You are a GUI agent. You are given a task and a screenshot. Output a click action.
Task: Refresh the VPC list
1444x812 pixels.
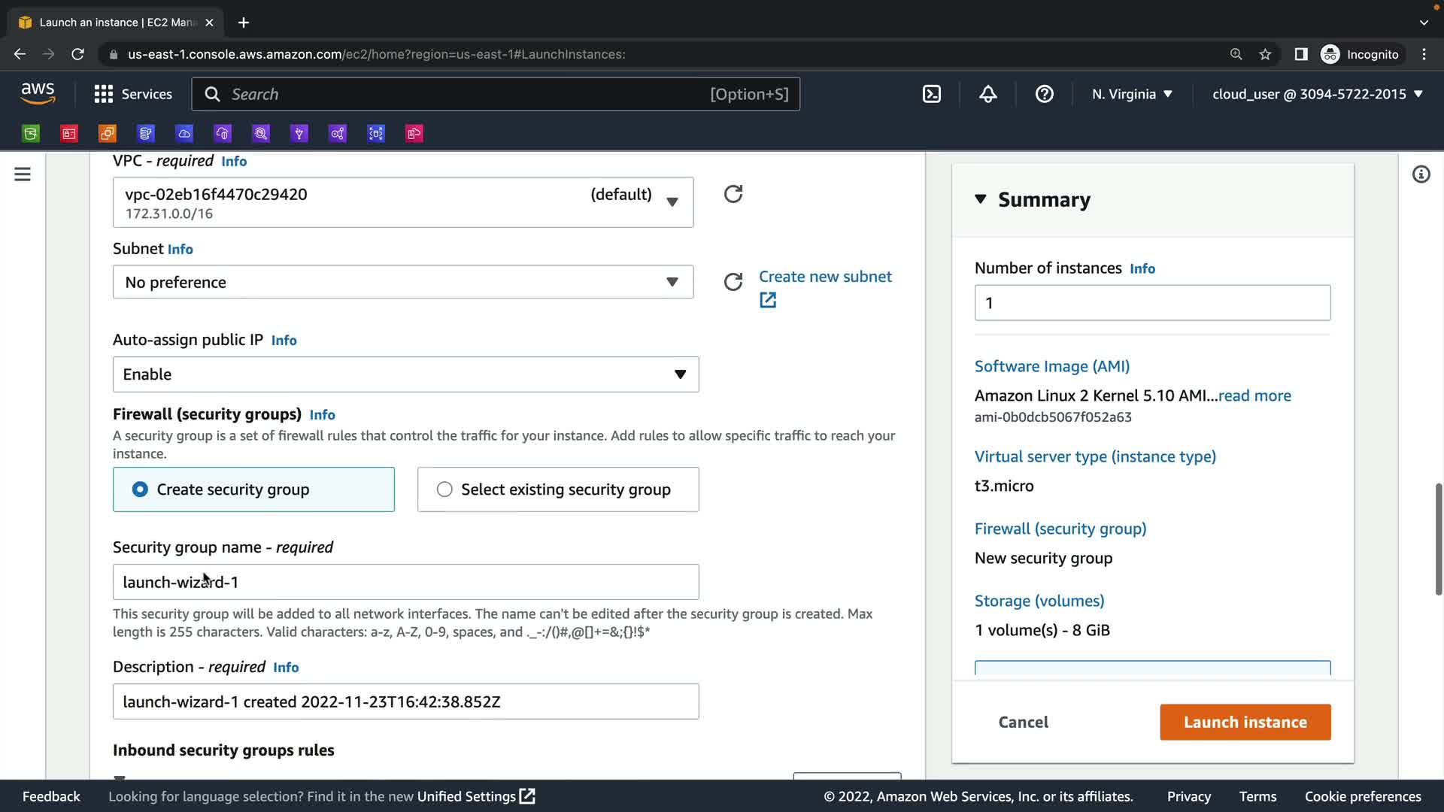coord(733,194)
